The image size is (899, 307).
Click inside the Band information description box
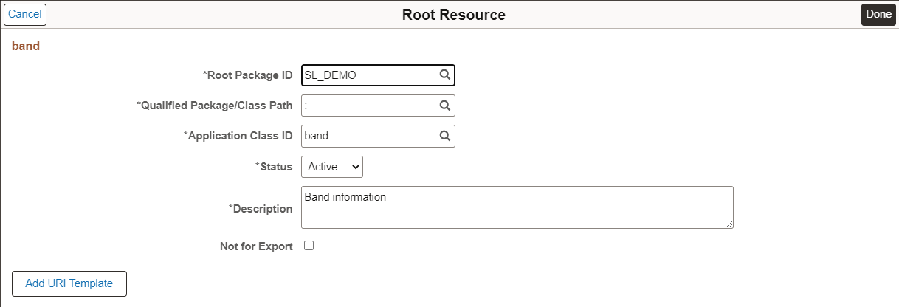point(517,207)
